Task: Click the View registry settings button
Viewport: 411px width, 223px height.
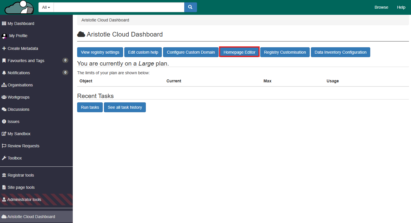Action: point(100,52)
